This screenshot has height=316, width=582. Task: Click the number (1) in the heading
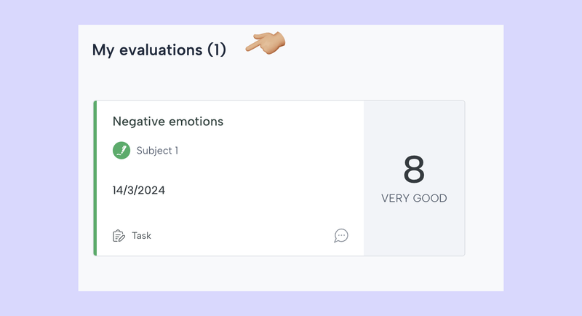pyautogui.click(x=217, y=50)
